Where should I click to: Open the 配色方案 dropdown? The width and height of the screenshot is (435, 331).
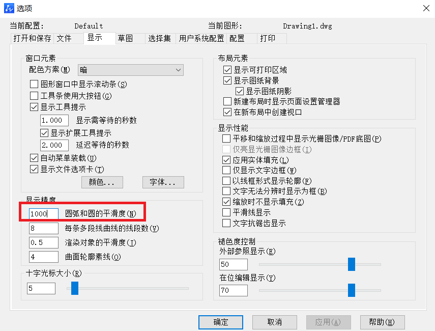coord(131,70)
